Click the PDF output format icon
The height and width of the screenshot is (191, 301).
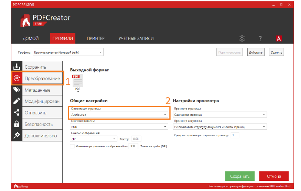click(x=78, y=80)
